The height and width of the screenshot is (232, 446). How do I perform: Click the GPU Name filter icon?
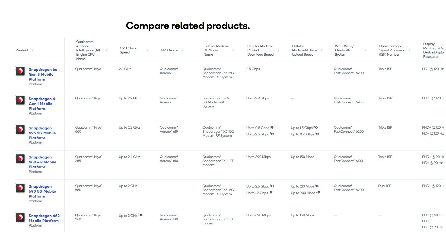pyautogui.click(x=182, y=50)
